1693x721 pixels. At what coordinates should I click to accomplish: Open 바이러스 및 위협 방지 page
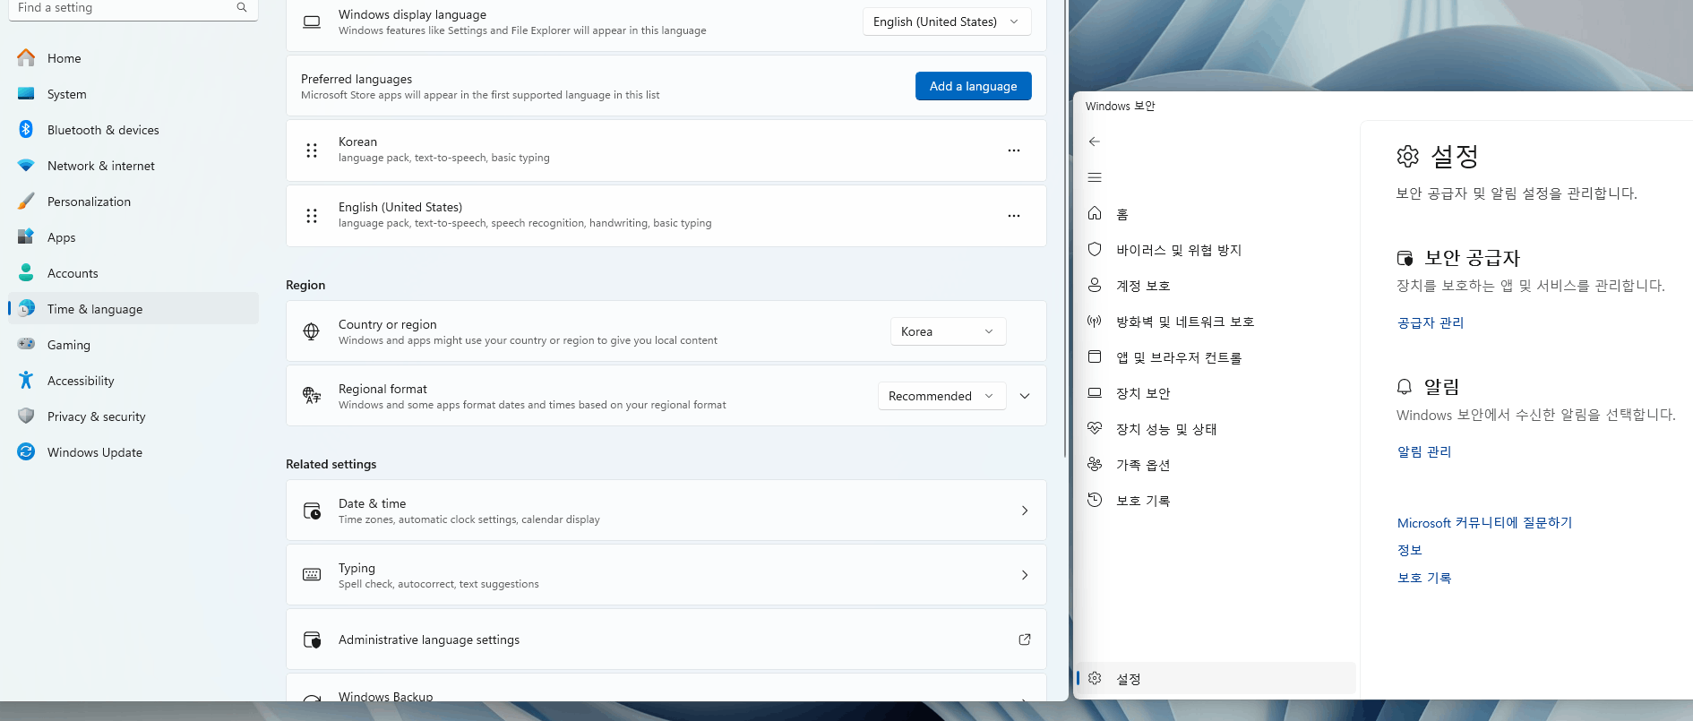click(1216, 250)
